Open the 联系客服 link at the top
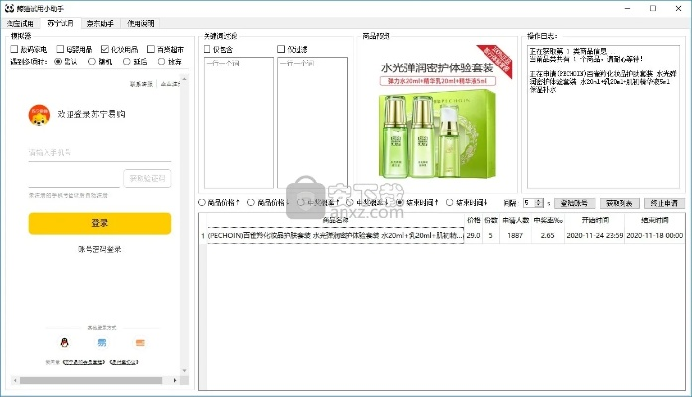Viewport: 692px width, 397px height. point(141,84)
